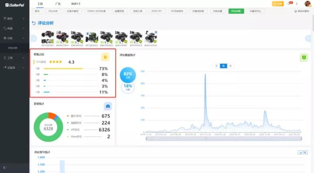Image resolution: width=314 pixels, height=173 pixels.
Task: Click the blue car icon in type statistics
Action: click(x=108, y=106)
